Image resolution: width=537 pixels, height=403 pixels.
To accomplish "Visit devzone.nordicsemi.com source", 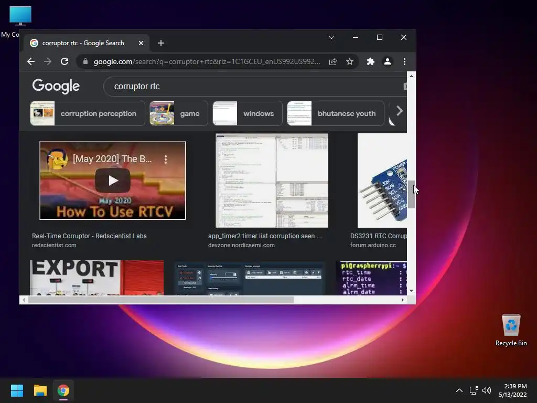I will tap(241, 245).
